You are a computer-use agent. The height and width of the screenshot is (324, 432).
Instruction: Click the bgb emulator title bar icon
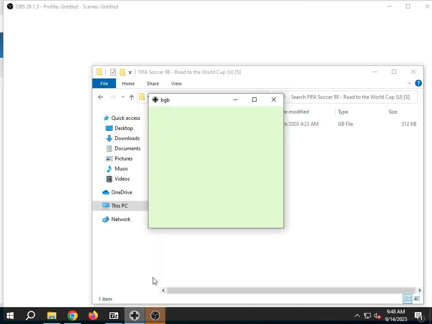(x=155, y=100)
